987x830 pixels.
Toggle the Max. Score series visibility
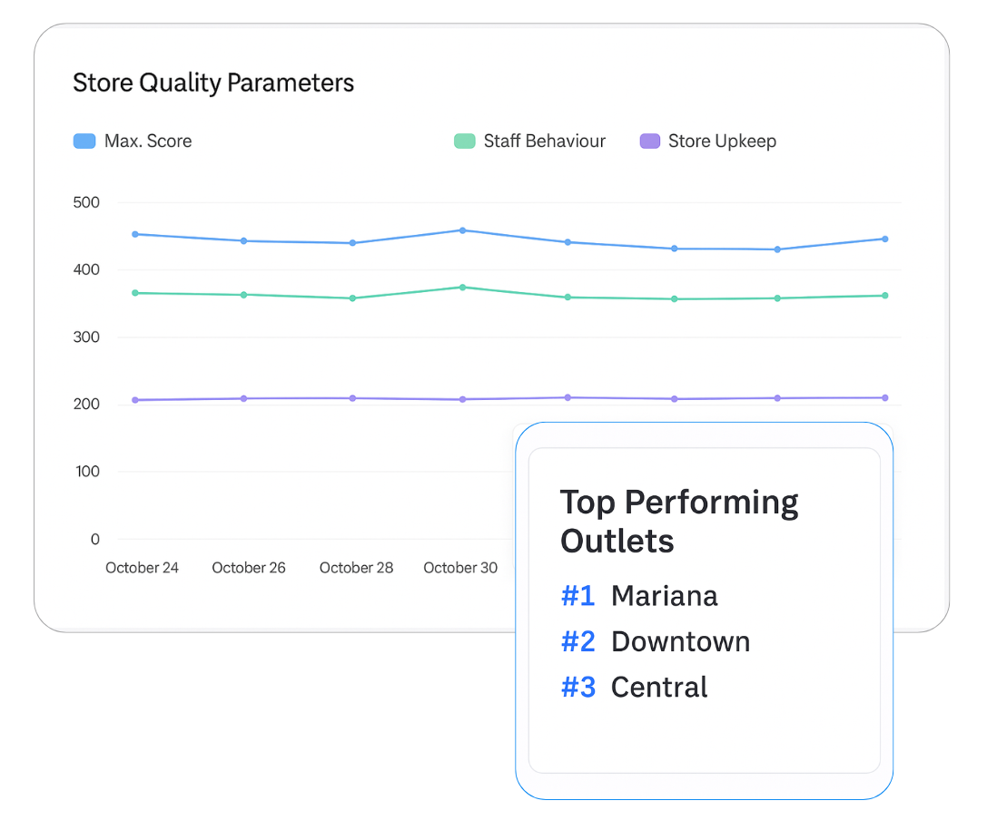click(133, 141)
